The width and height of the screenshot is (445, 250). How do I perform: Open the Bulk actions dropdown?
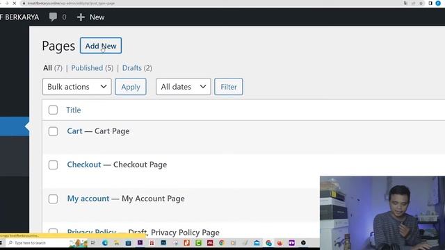(77, 87)
